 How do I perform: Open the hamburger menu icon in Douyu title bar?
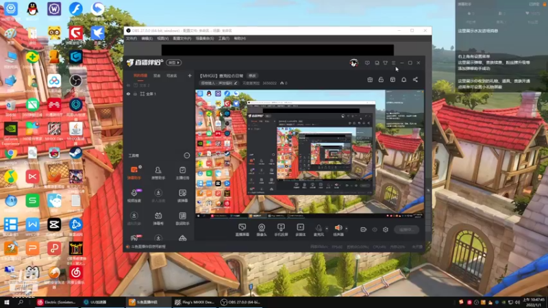393,63
